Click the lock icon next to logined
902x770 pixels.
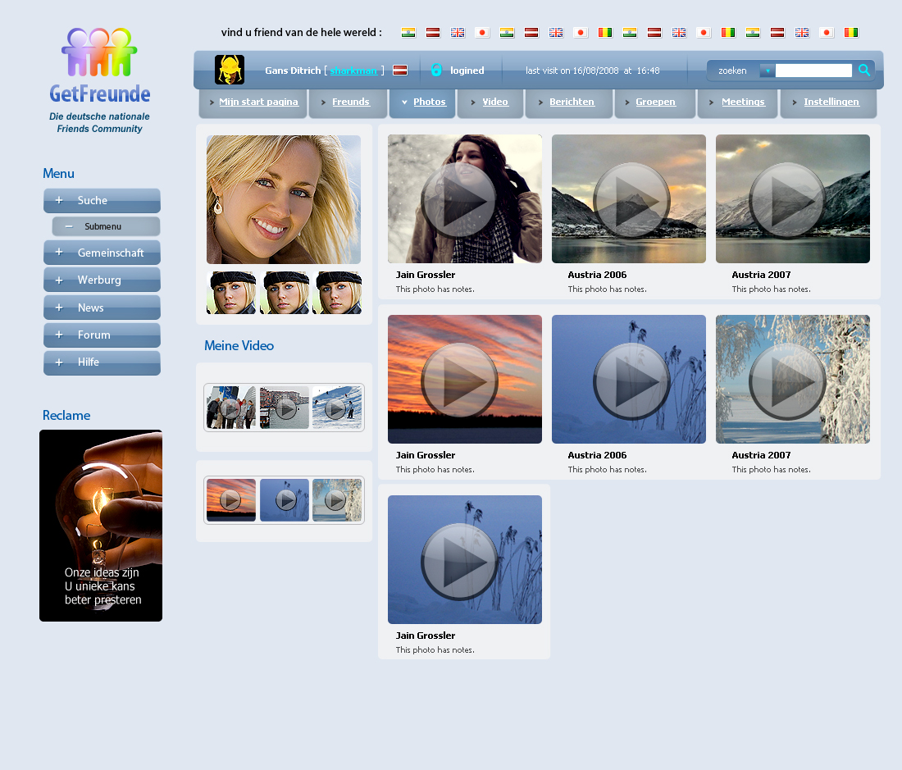[436, 71]
